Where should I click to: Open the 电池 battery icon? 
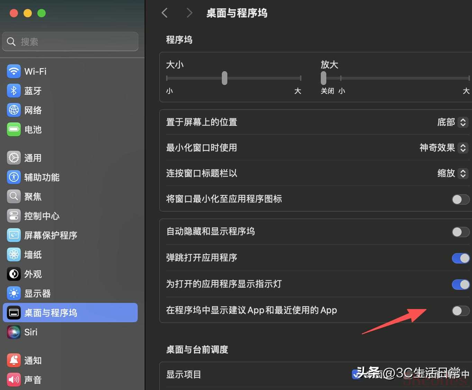[14, 130]
